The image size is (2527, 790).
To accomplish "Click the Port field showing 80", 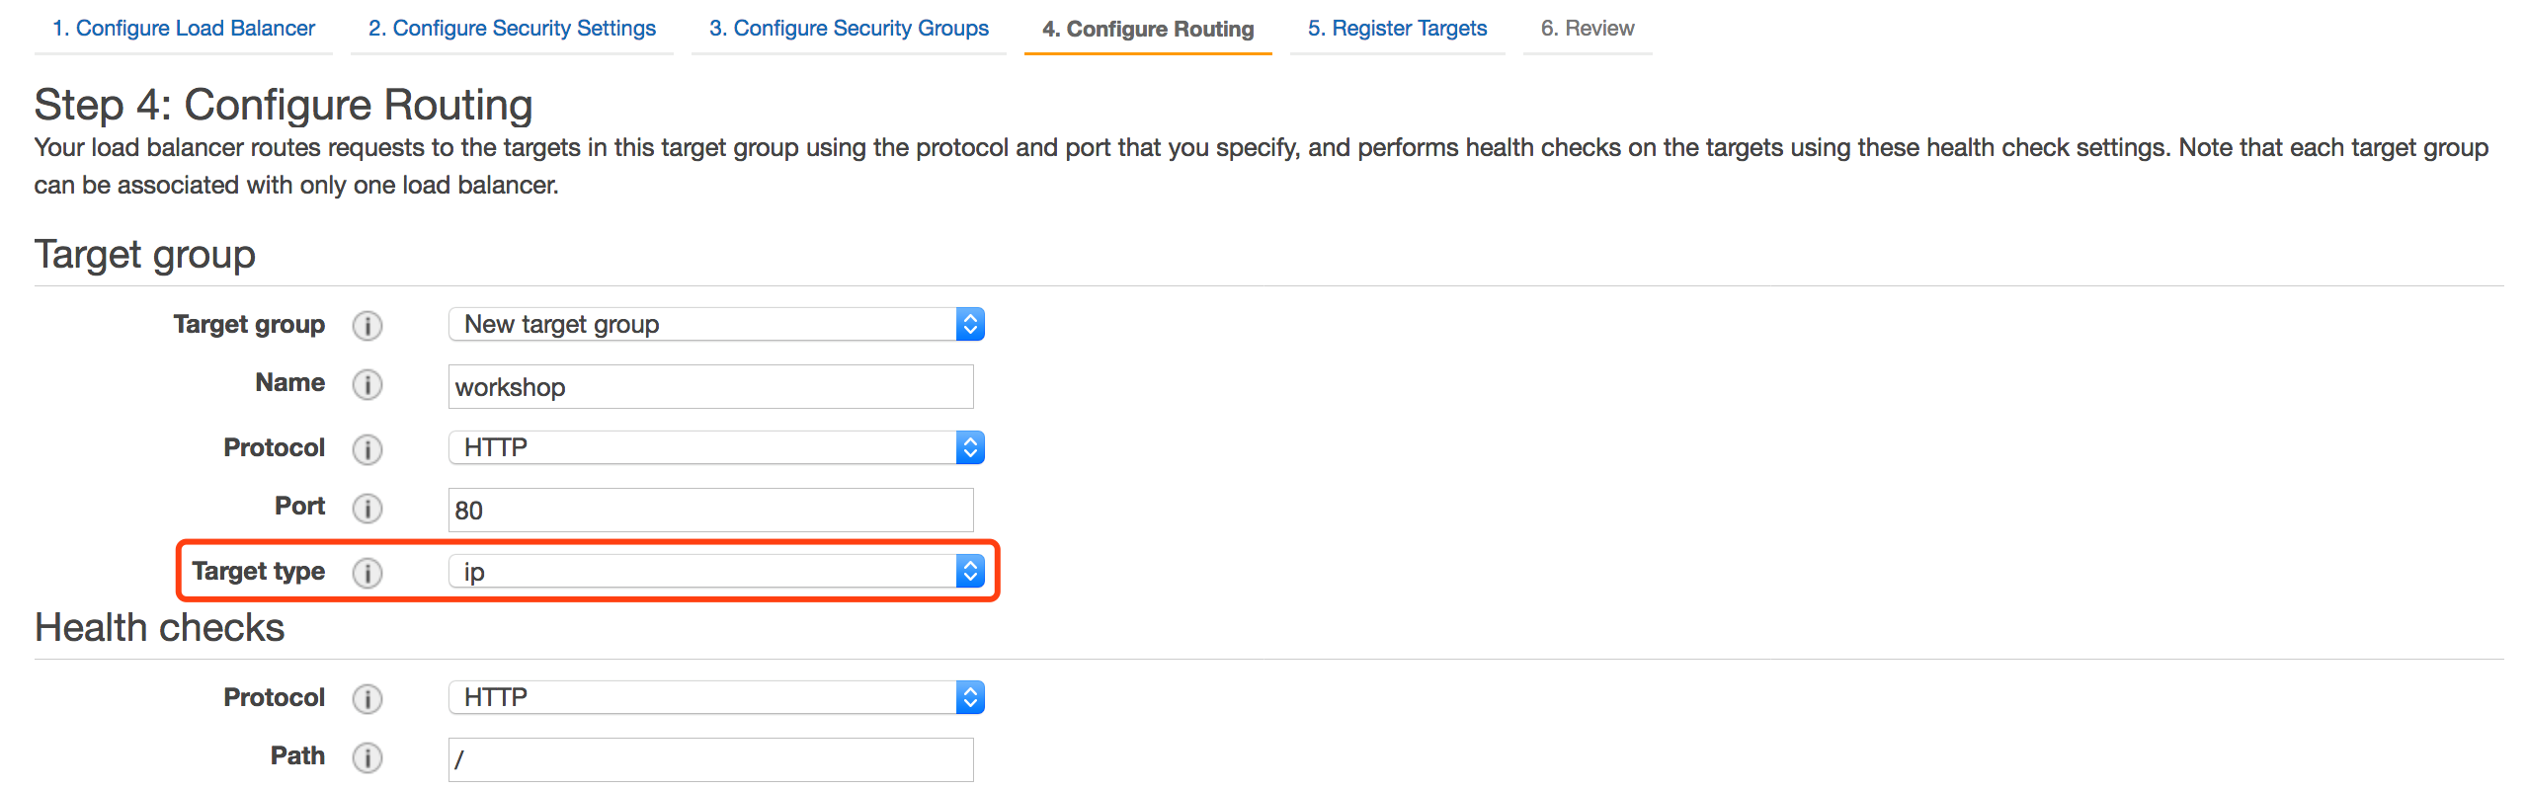I will (710, 510).
